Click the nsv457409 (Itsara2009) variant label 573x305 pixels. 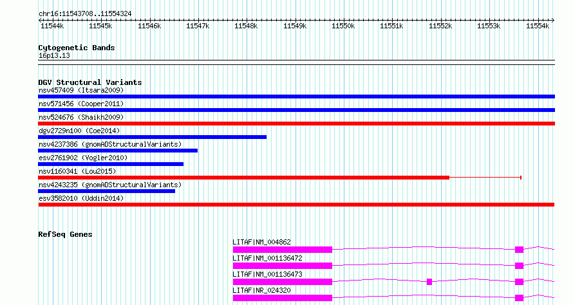pos(81,90)
